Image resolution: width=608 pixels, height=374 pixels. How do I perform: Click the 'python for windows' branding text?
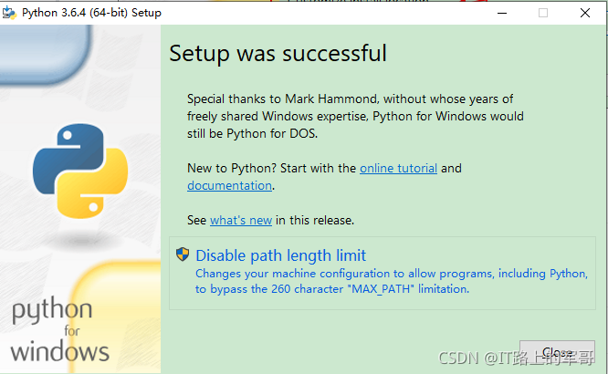(59, 330)
